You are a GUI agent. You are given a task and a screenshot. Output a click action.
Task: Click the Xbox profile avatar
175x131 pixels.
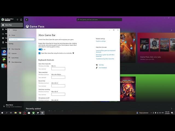pos(3,20)
